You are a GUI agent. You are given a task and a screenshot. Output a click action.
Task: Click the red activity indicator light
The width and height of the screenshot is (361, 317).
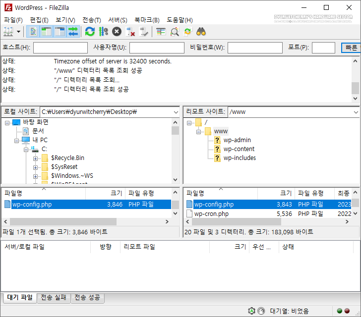(x=347, y=311)
